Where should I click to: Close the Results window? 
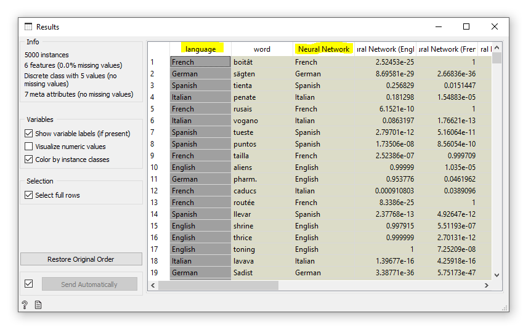click(495, 26)
